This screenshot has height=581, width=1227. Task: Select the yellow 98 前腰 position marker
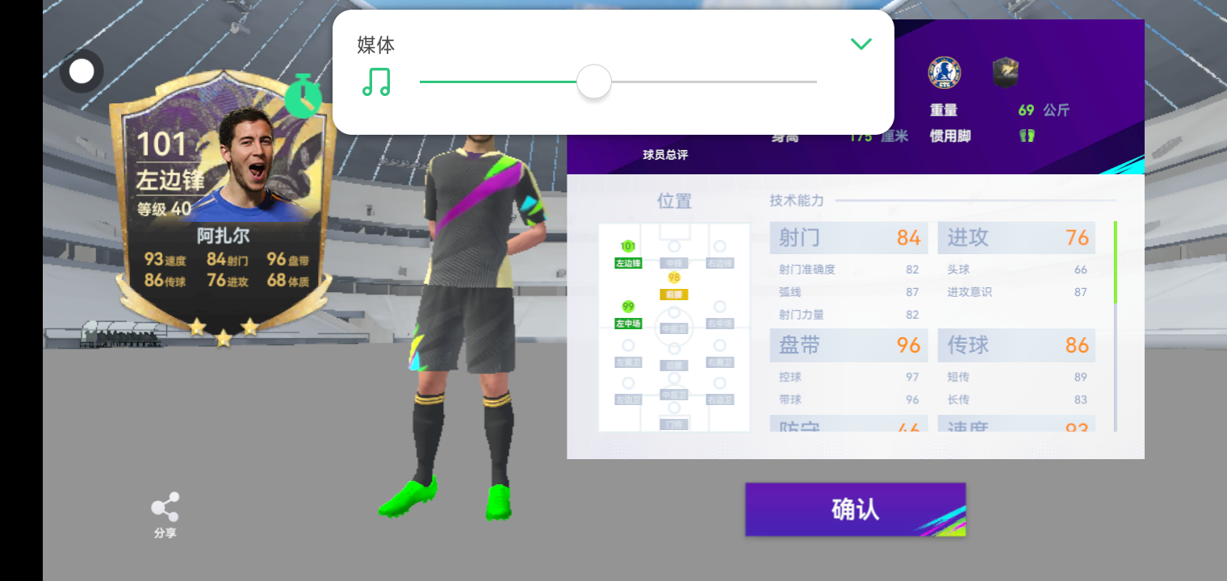point(674,286)
